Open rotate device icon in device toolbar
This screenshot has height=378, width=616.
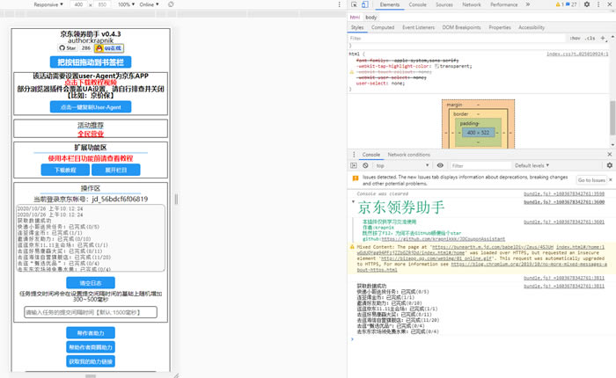click(x=171, y=4)
